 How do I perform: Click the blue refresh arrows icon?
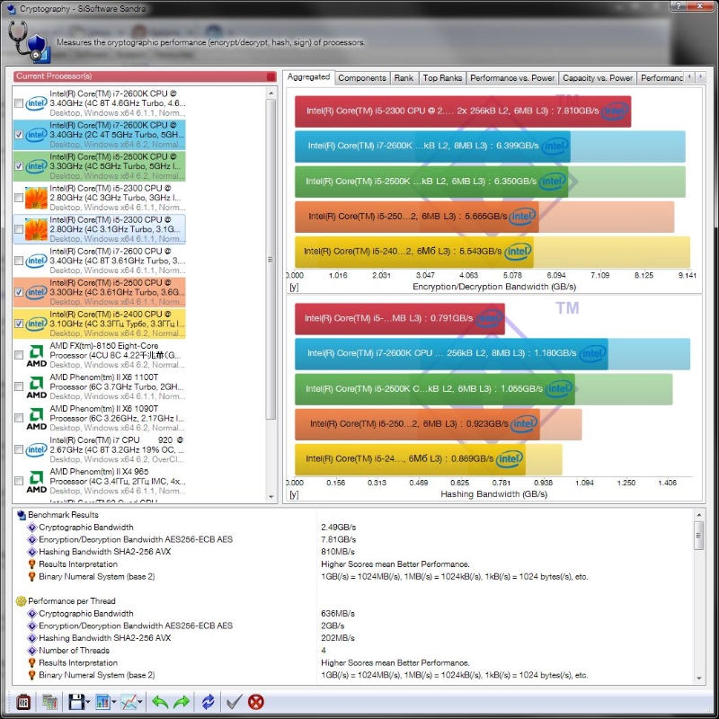pyautogui.click(x=209, y=702)
